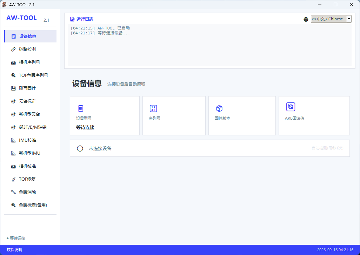Click the language dropdown arrow
This screenshot has height=255, width=360.
point(349,19)
